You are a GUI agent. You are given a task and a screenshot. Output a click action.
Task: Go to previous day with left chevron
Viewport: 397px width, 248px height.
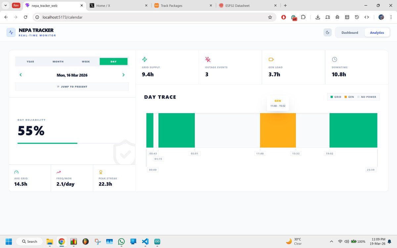tap(21, 75)
